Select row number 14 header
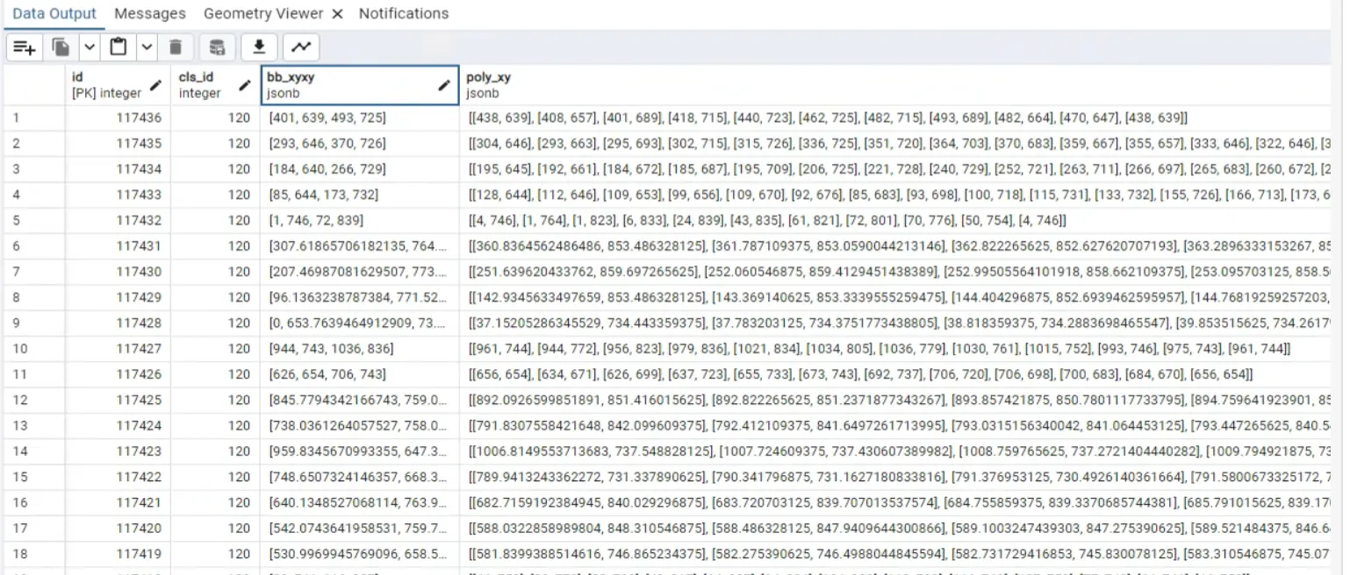 tap(34, 451)
